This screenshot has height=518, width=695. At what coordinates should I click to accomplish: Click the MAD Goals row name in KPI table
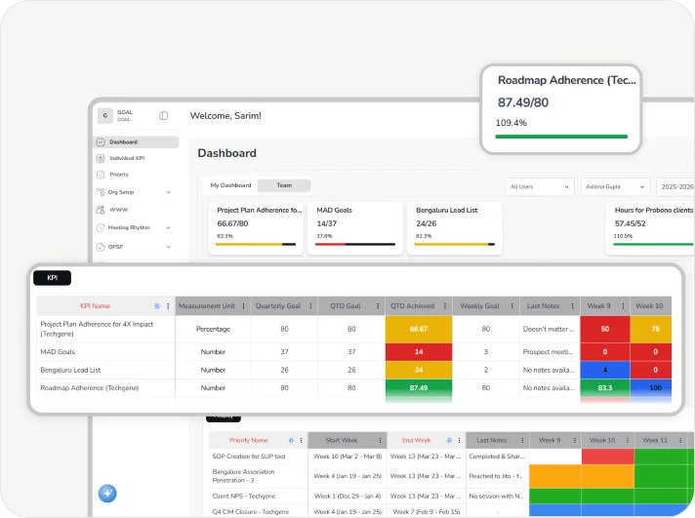click(x=58, y=352)
